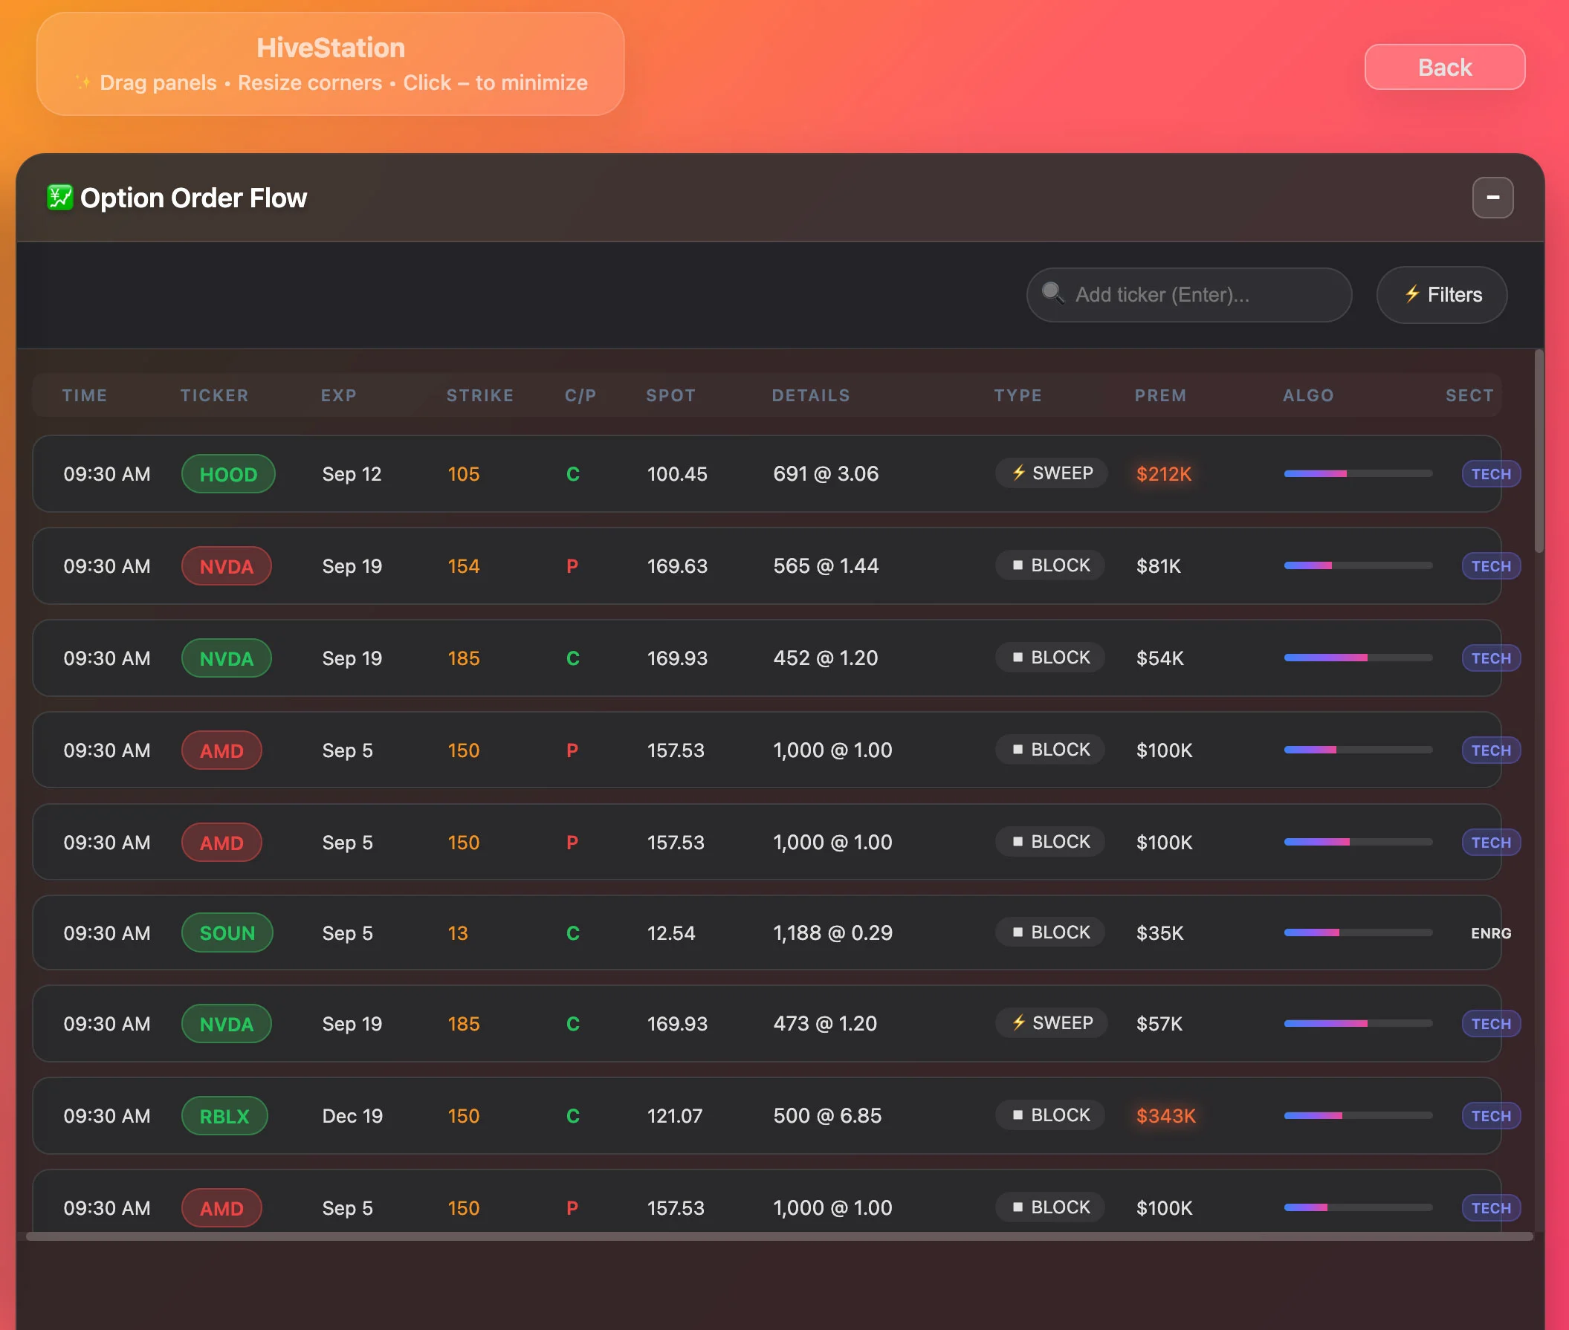Click the ALGO progress bar on the SOUN row

(1358, 932)
